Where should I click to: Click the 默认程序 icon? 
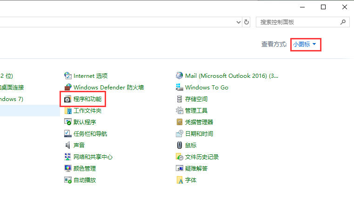(68, 122)
